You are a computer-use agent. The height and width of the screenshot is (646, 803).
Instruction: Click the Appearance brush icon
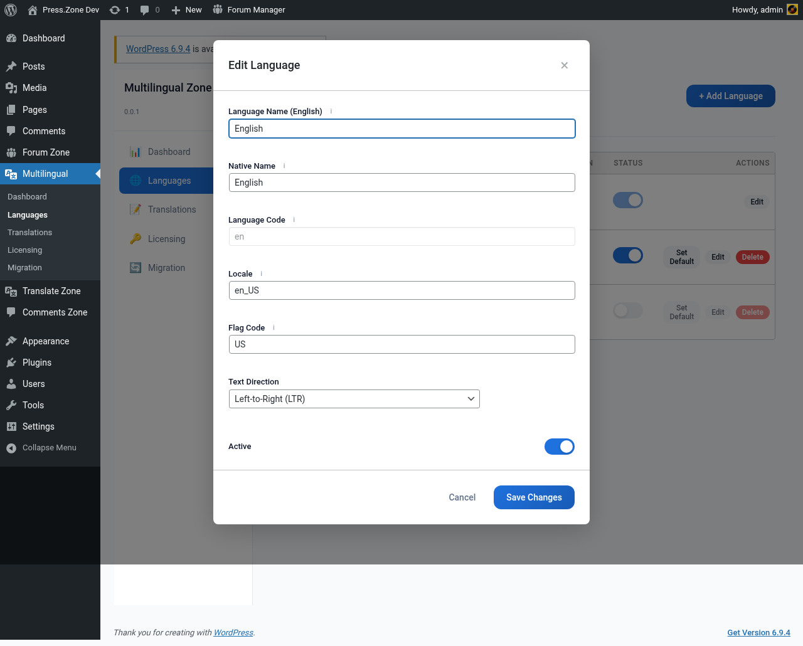click(11, 341)
